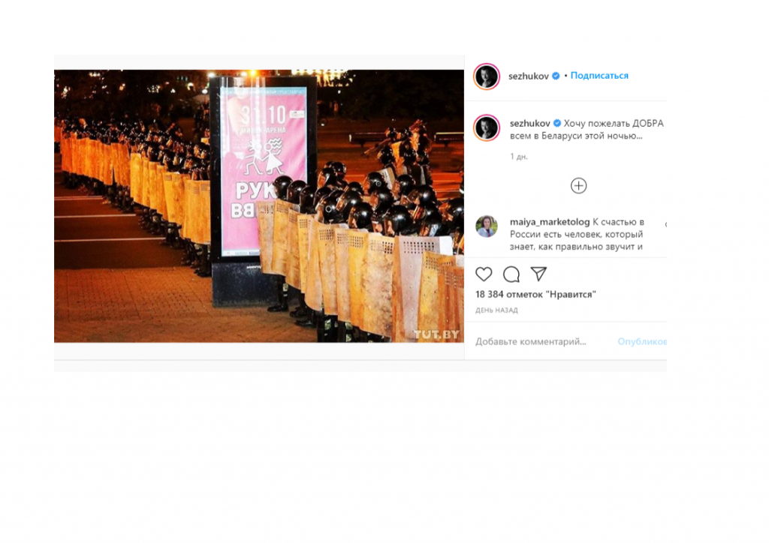Click verified badge next to header sezhukov
The width and height of the screenshot is (769, 543).
point(556,76)
